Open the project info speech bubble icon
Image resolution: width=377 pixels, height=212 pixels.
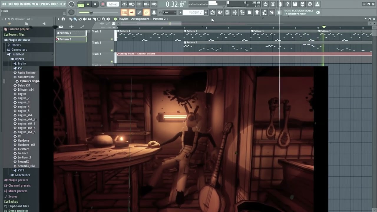(x=310, y=4)
